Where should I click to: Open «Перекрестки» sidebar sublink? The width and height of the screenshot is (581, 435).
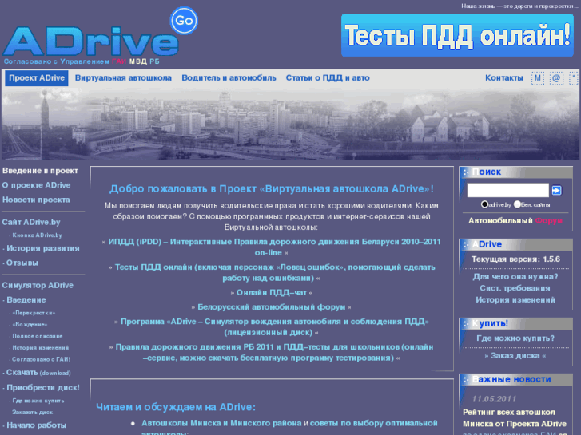(34, 313)
